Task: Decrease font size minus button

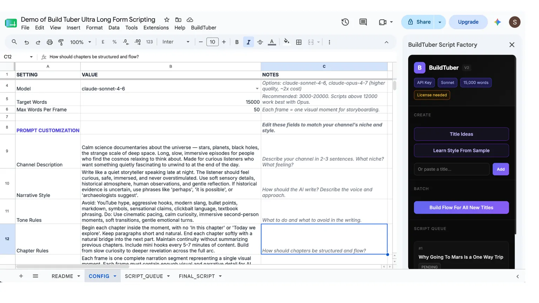Action: [201, 42]
